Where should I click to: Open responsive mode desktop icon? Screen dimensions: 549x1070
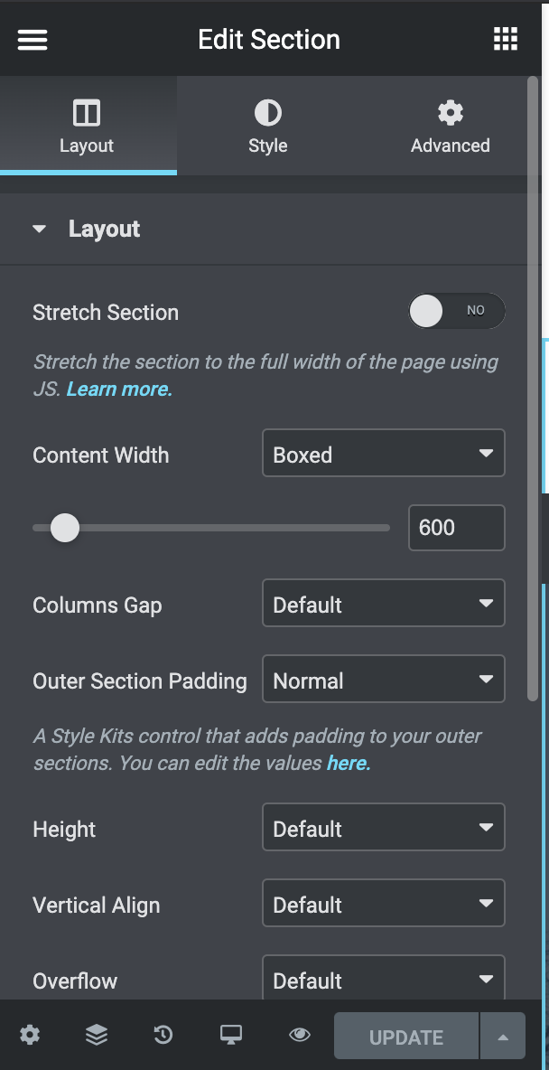pyautogui.click(x=231, y=1035)
